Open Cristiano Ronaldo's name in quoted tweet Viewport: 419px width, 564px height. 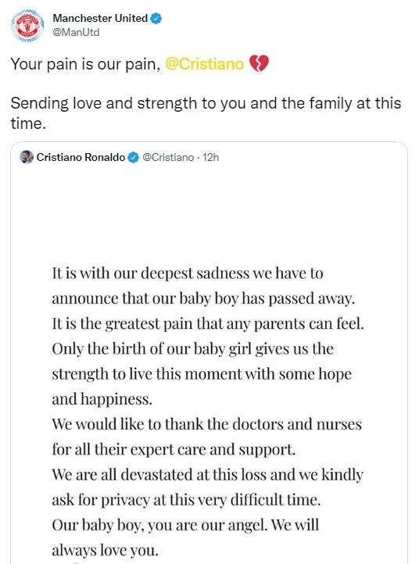[81, 157]
